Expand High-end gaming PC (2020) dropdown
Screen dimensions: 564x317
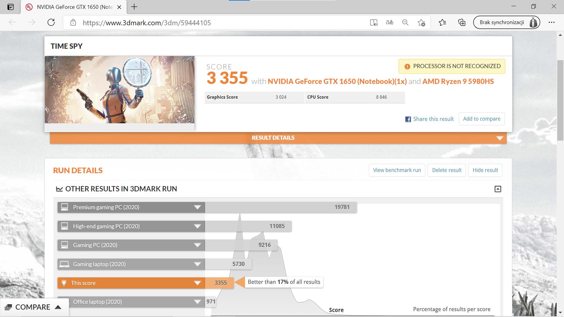(197, 226)
